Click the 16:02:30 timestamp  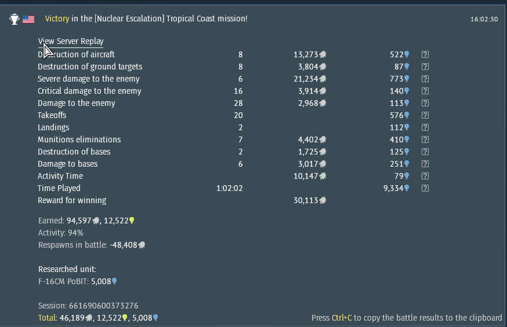pos(484,19)
